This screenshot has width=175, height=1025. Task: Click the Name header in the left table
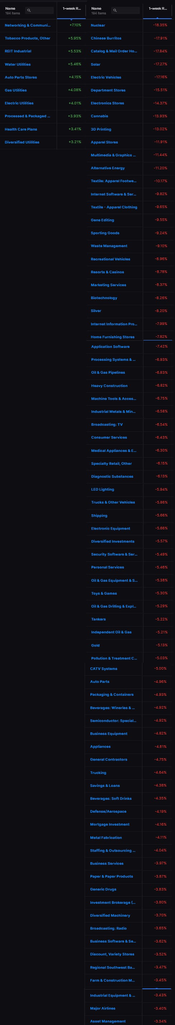pyautogui.click(x=10, y=8)
